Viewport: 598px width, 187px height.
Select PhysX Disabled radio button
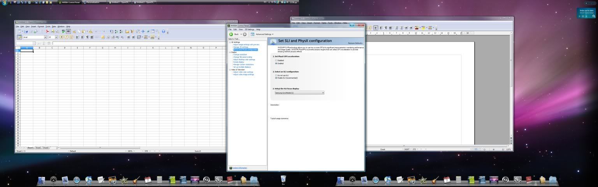click(276, 60)
